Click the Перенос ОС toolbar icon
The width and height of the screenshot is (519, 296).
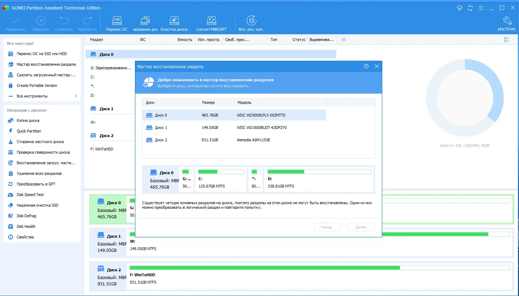point(117,20)
